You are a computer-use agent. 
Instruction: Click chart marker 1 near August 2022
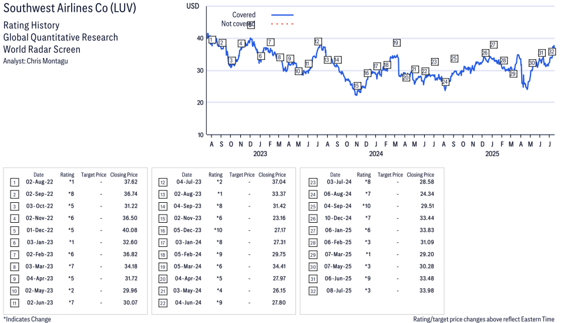coord(212,40)
